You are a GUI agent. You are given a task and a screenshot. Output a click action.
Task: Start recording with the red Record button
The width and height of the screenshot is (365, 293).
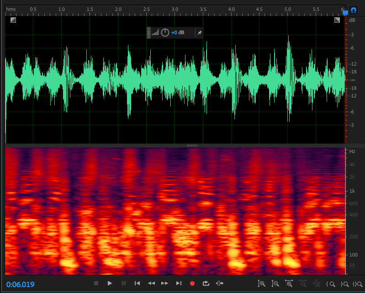coord(192,283)
